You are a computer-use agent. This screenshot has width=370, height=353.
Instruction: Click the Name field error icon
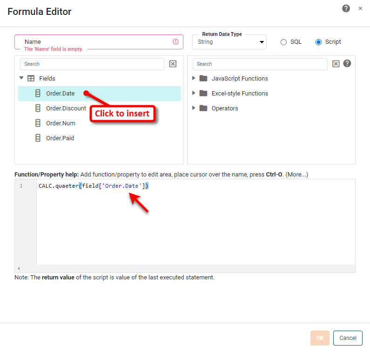[175, 42]
